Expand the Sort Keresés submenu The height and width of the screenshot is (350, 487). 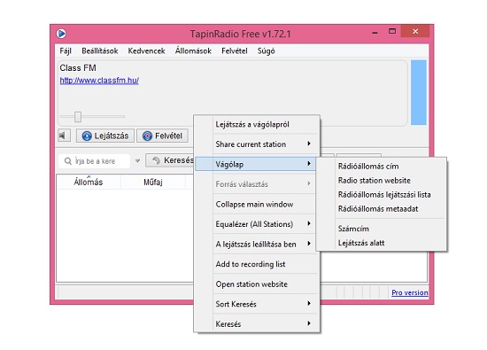click(x=257, y=304)
